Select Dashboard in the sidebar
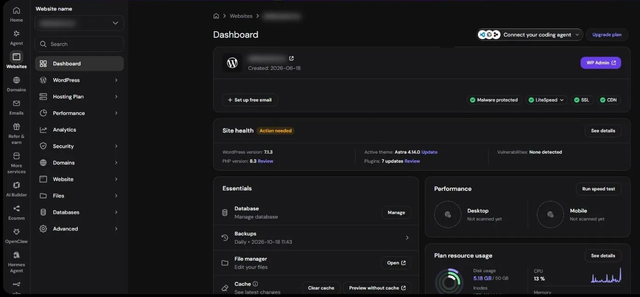 point(79,63)
